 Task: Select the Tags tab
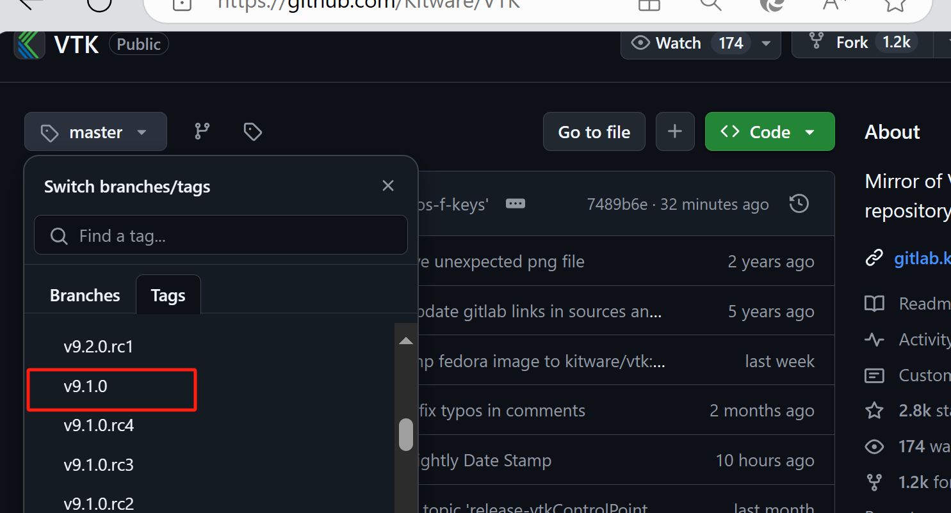pos(168,296)
